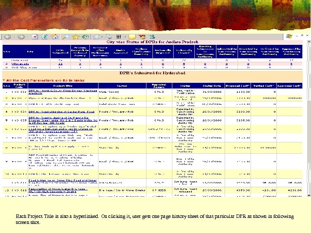Click the Sector column header
Viewport: 311px width, 233px height.
click(x=122, y=86)
